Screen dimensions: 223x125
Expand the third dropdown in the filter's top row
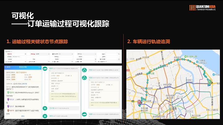64,54
